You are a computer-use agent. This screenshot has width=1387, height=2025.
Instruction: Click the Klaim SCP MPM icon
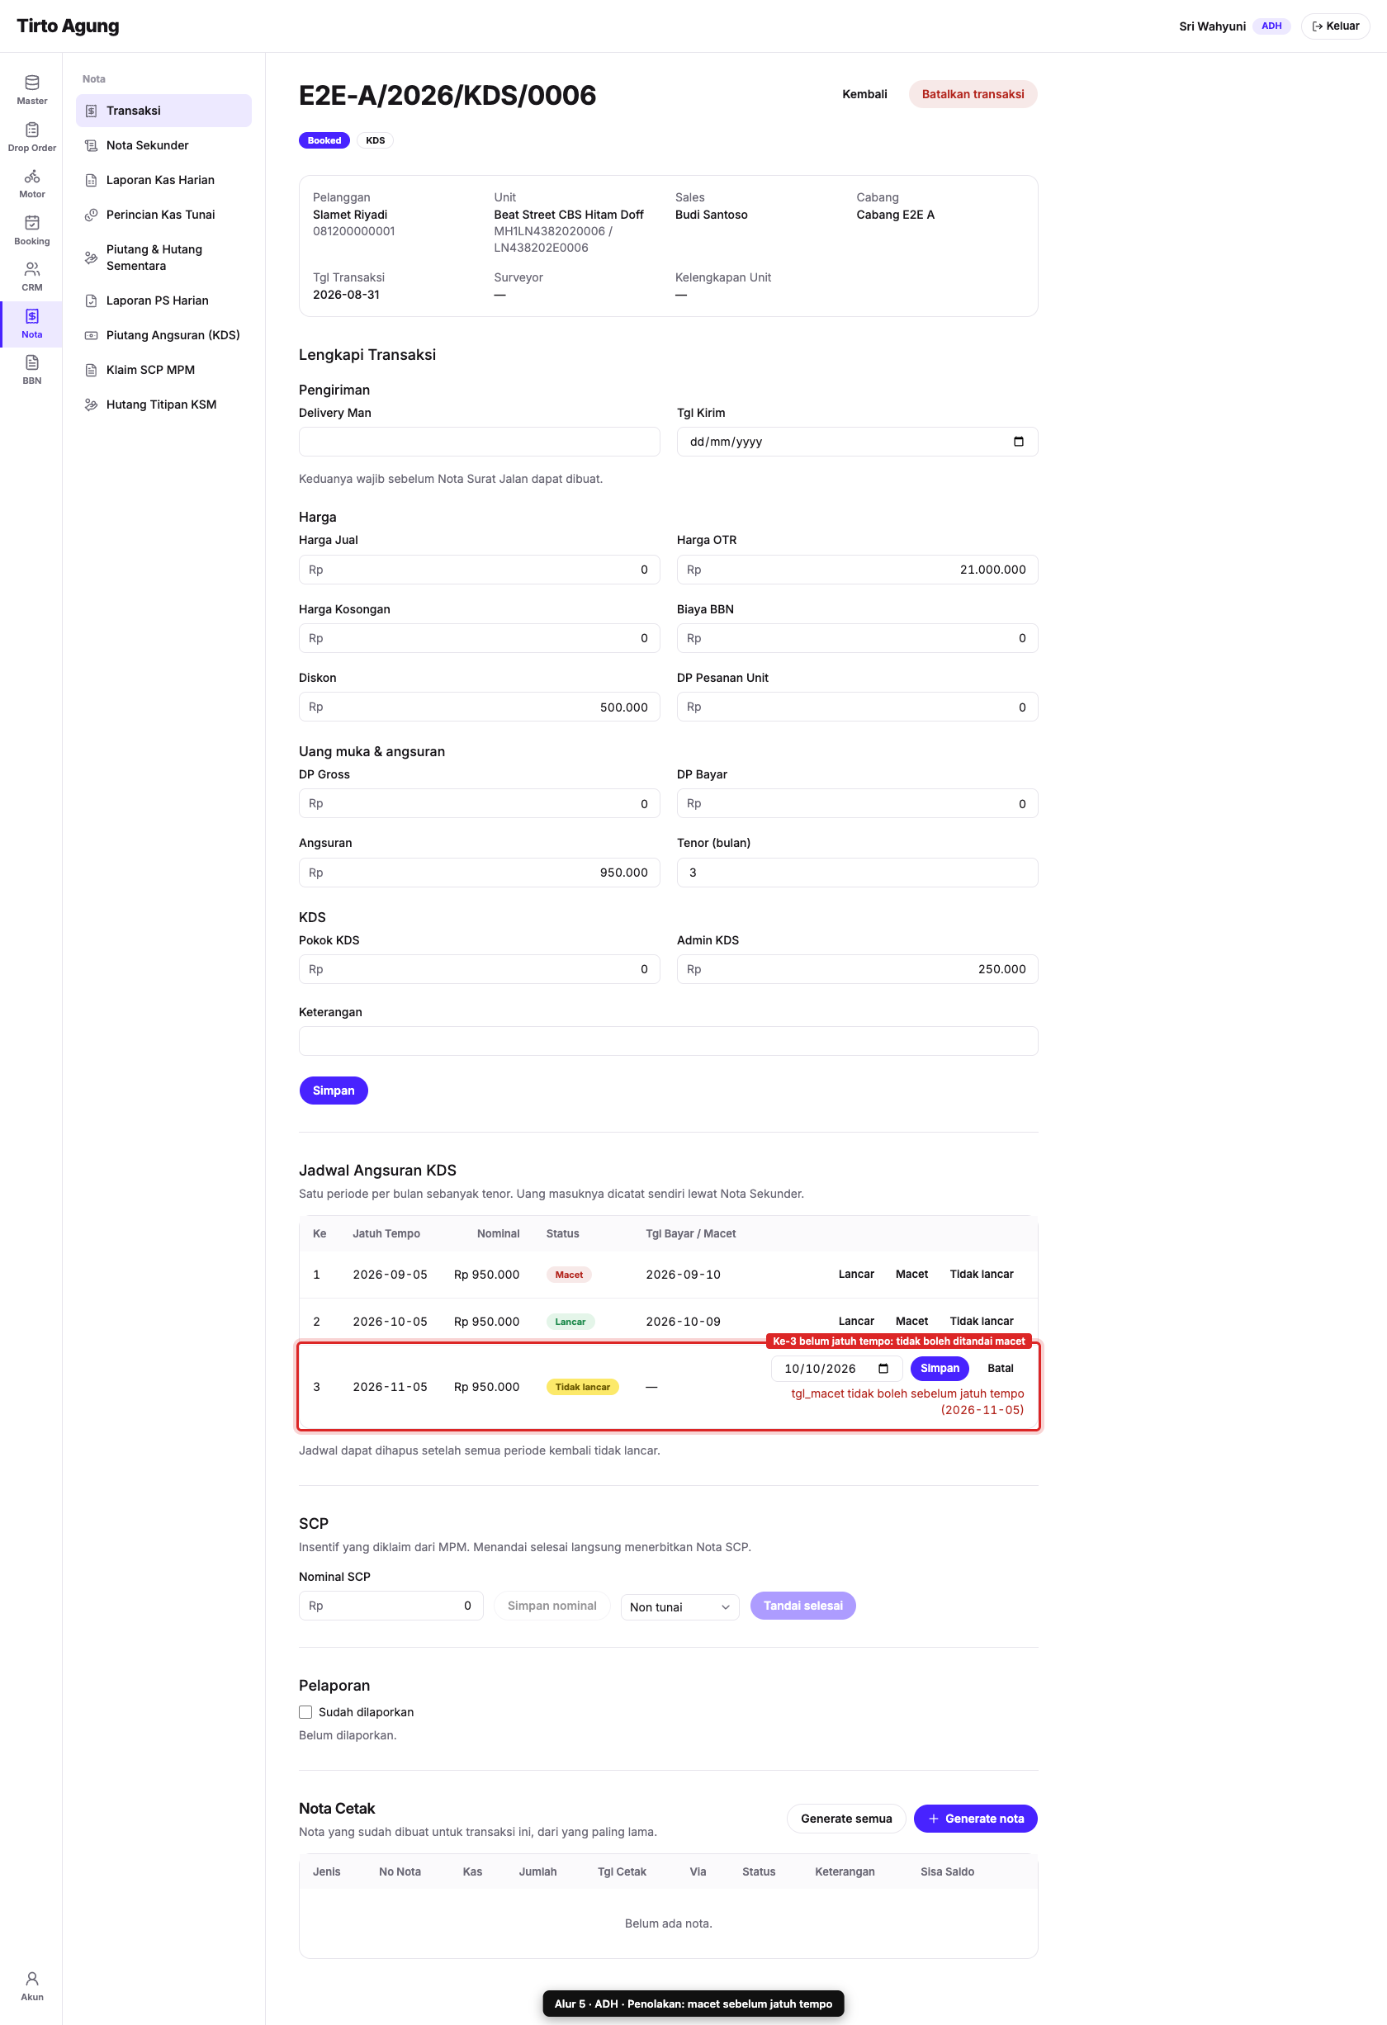(91, 371)
